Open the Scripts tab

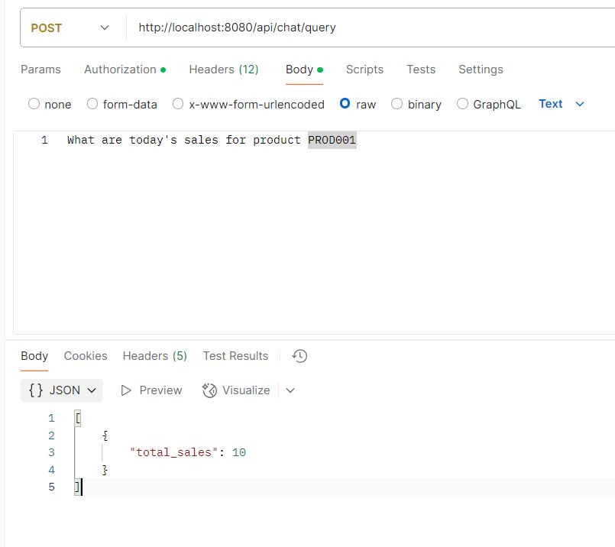(364, 70)
